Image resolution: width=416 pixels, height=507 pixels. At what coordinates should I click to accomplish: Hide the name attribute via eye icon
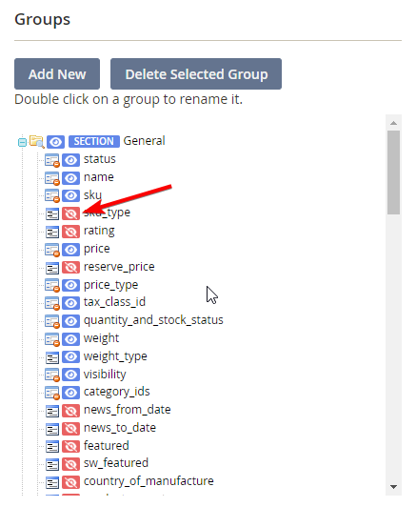tap(70, 178)
